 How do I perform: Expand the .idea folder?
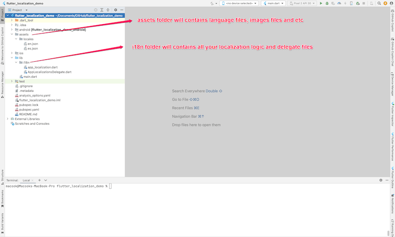(12, 25)
